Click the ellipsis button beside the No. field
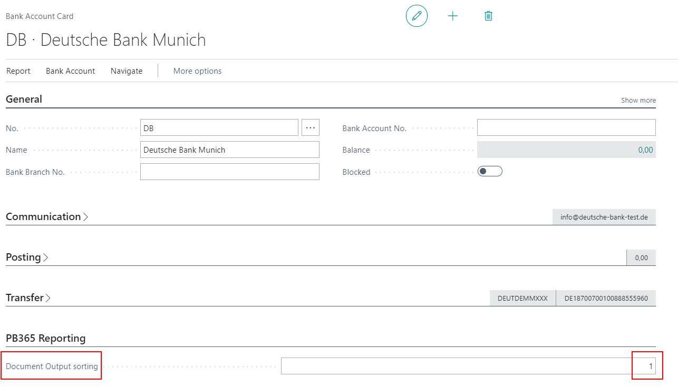 click(311, 128)
